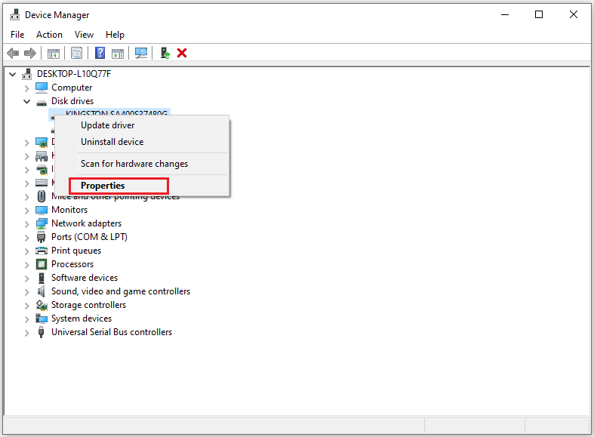Open the View menu
The image size is (594, 437).
[84, 35]
